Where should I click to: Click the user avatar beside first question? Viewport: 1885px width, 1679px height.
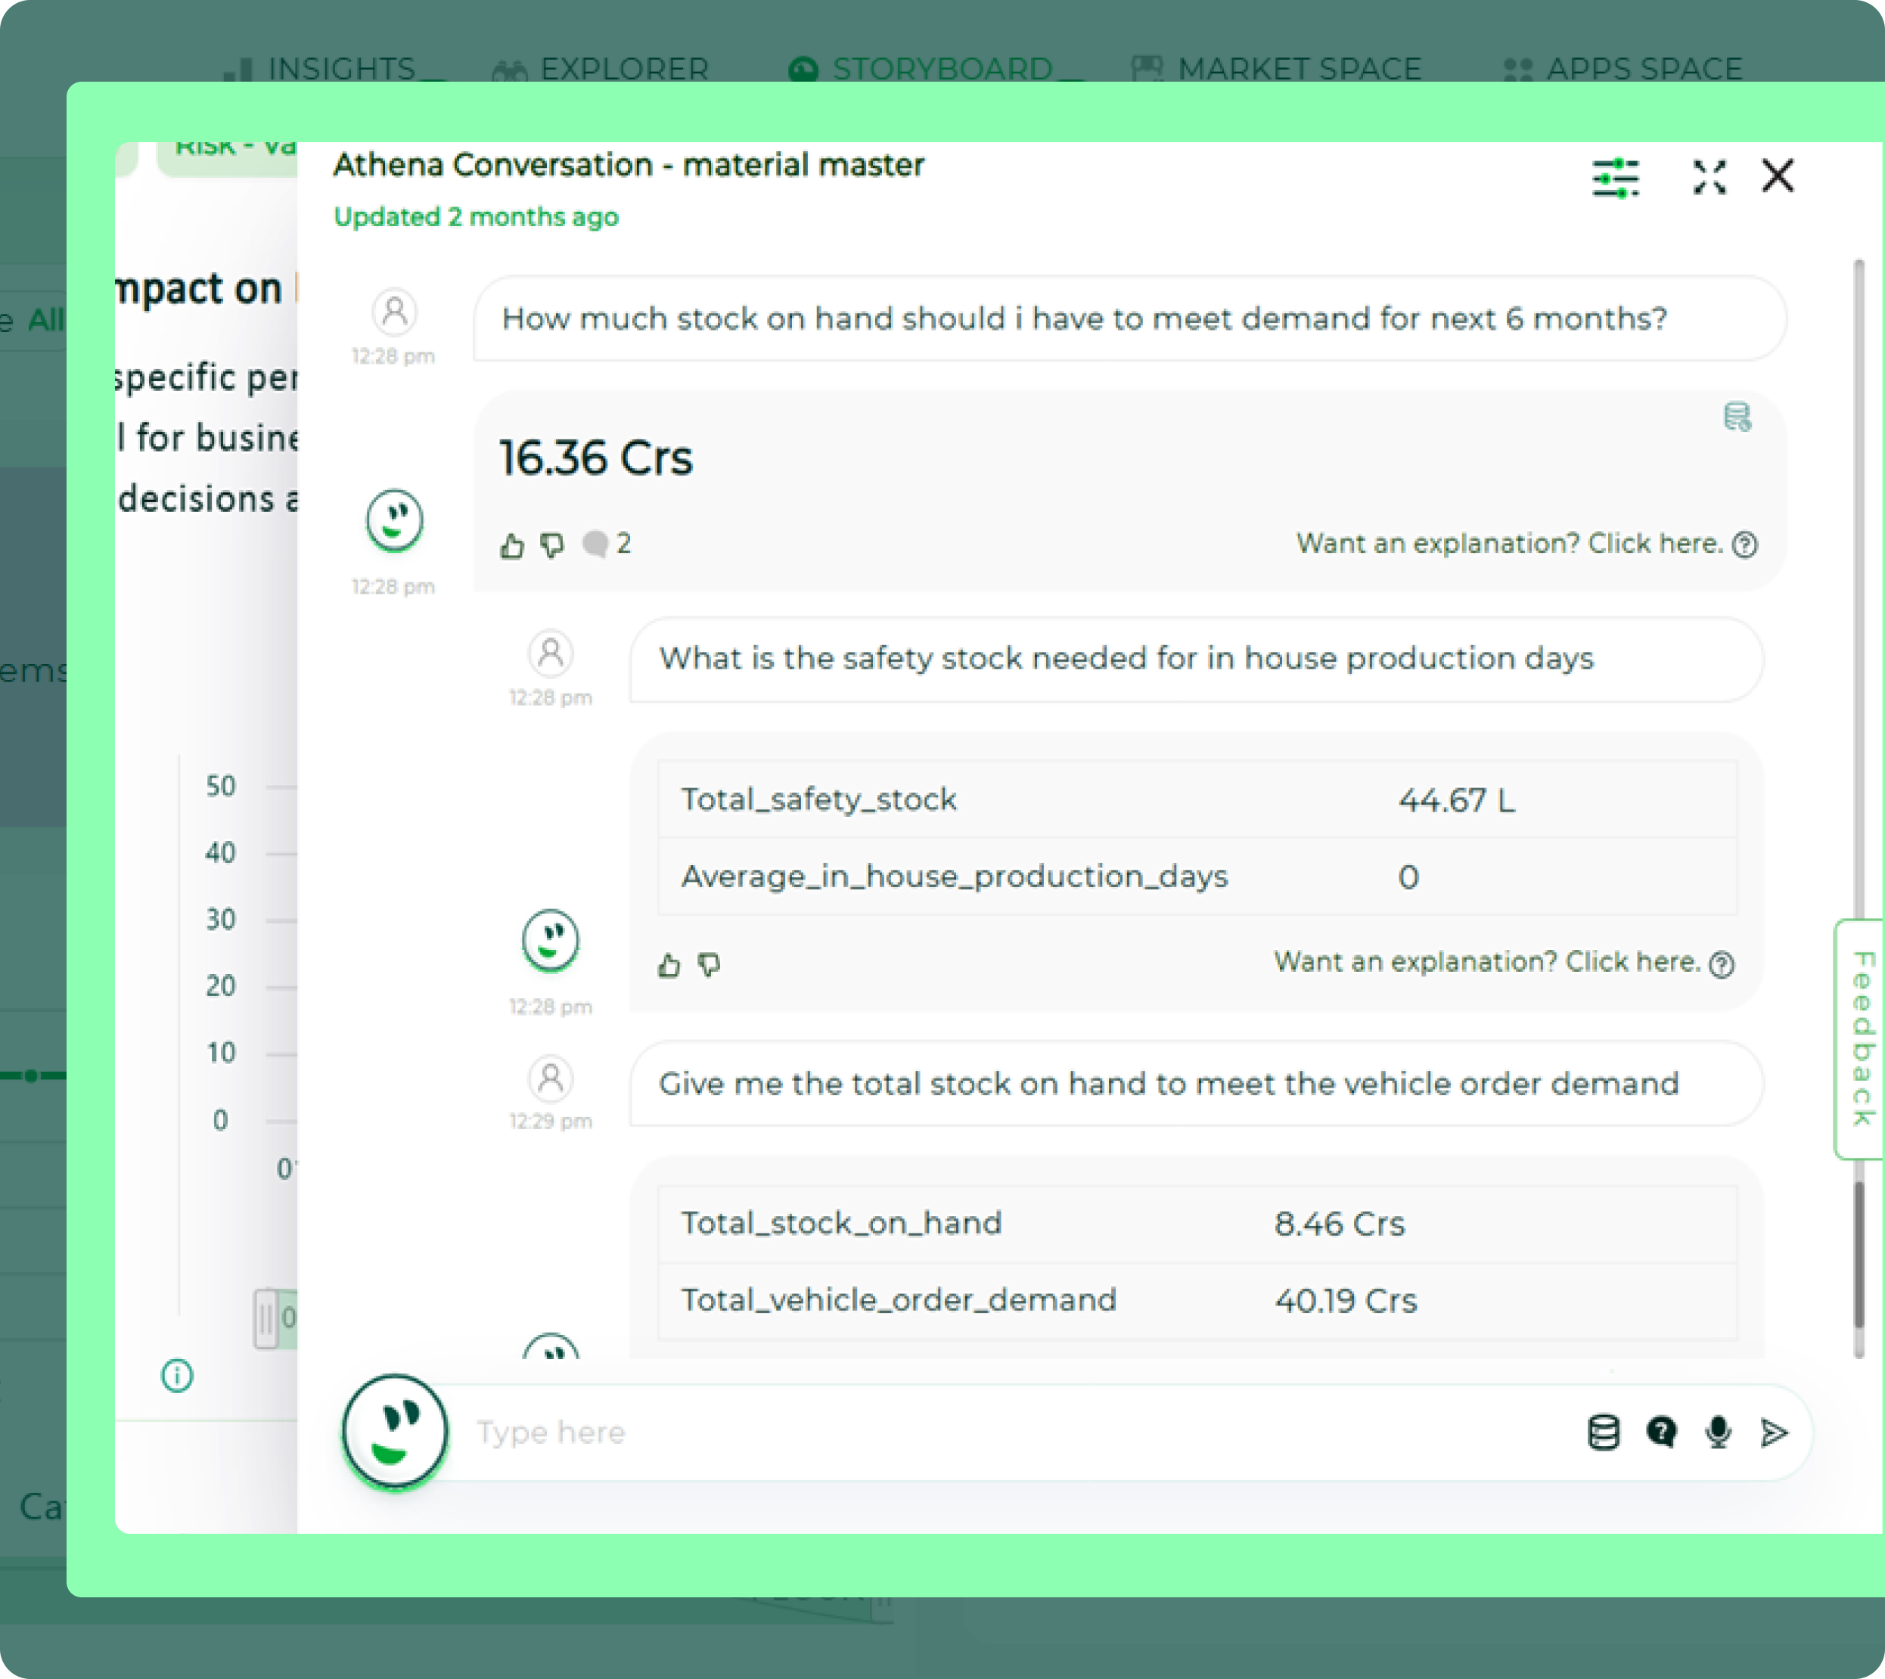(x=394, y=312)
